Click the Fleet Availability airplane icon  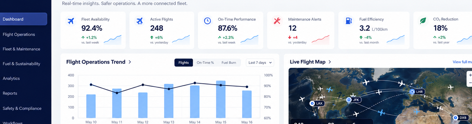[70, 21]
